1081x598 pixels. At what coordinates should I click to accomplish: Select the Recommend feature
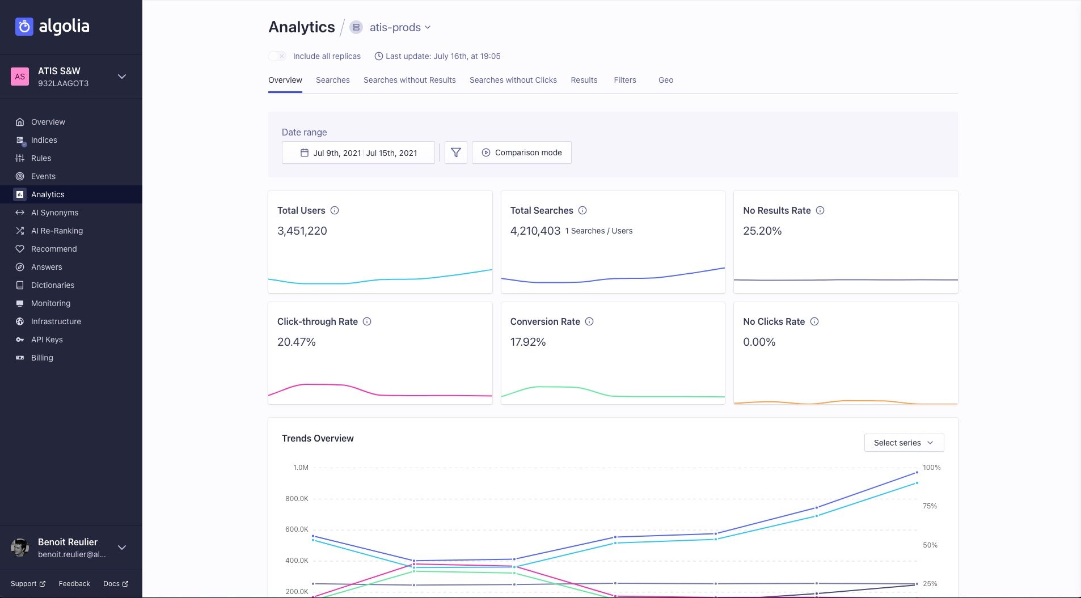click(x=54, y=249)
